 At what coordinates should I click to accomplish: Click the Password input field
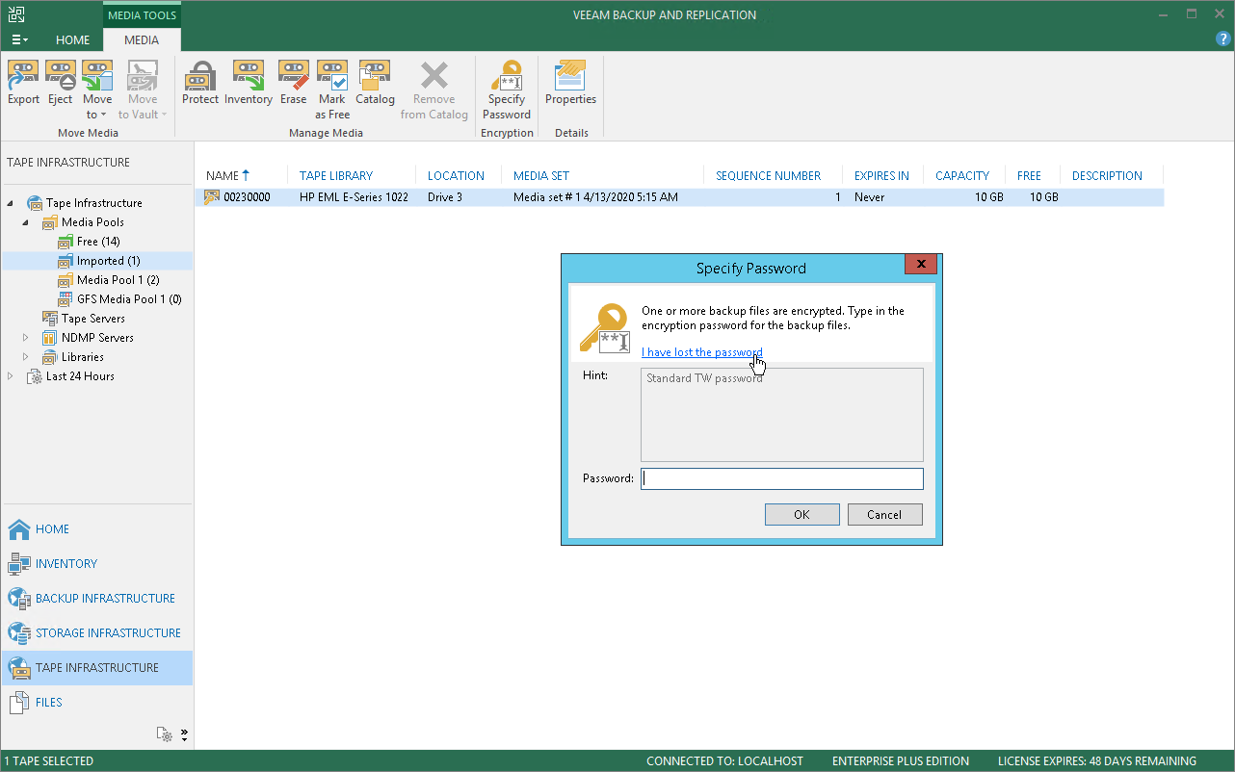[782, 478]
